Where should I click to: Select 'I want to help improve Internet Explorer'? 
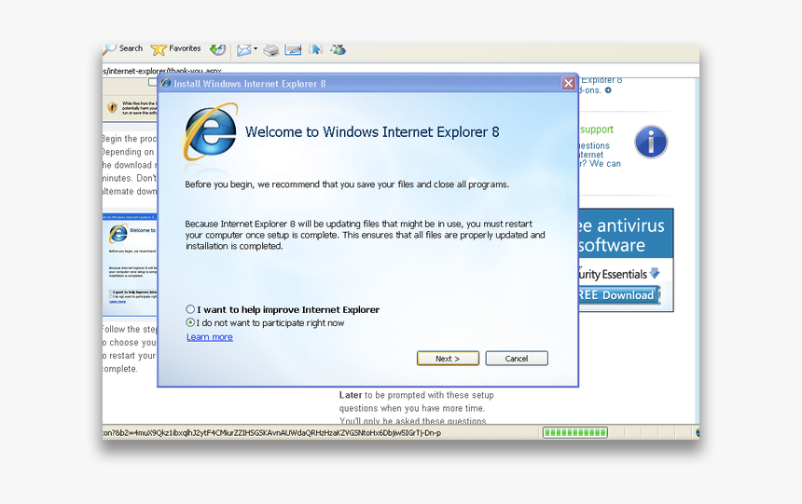[283, 309]
